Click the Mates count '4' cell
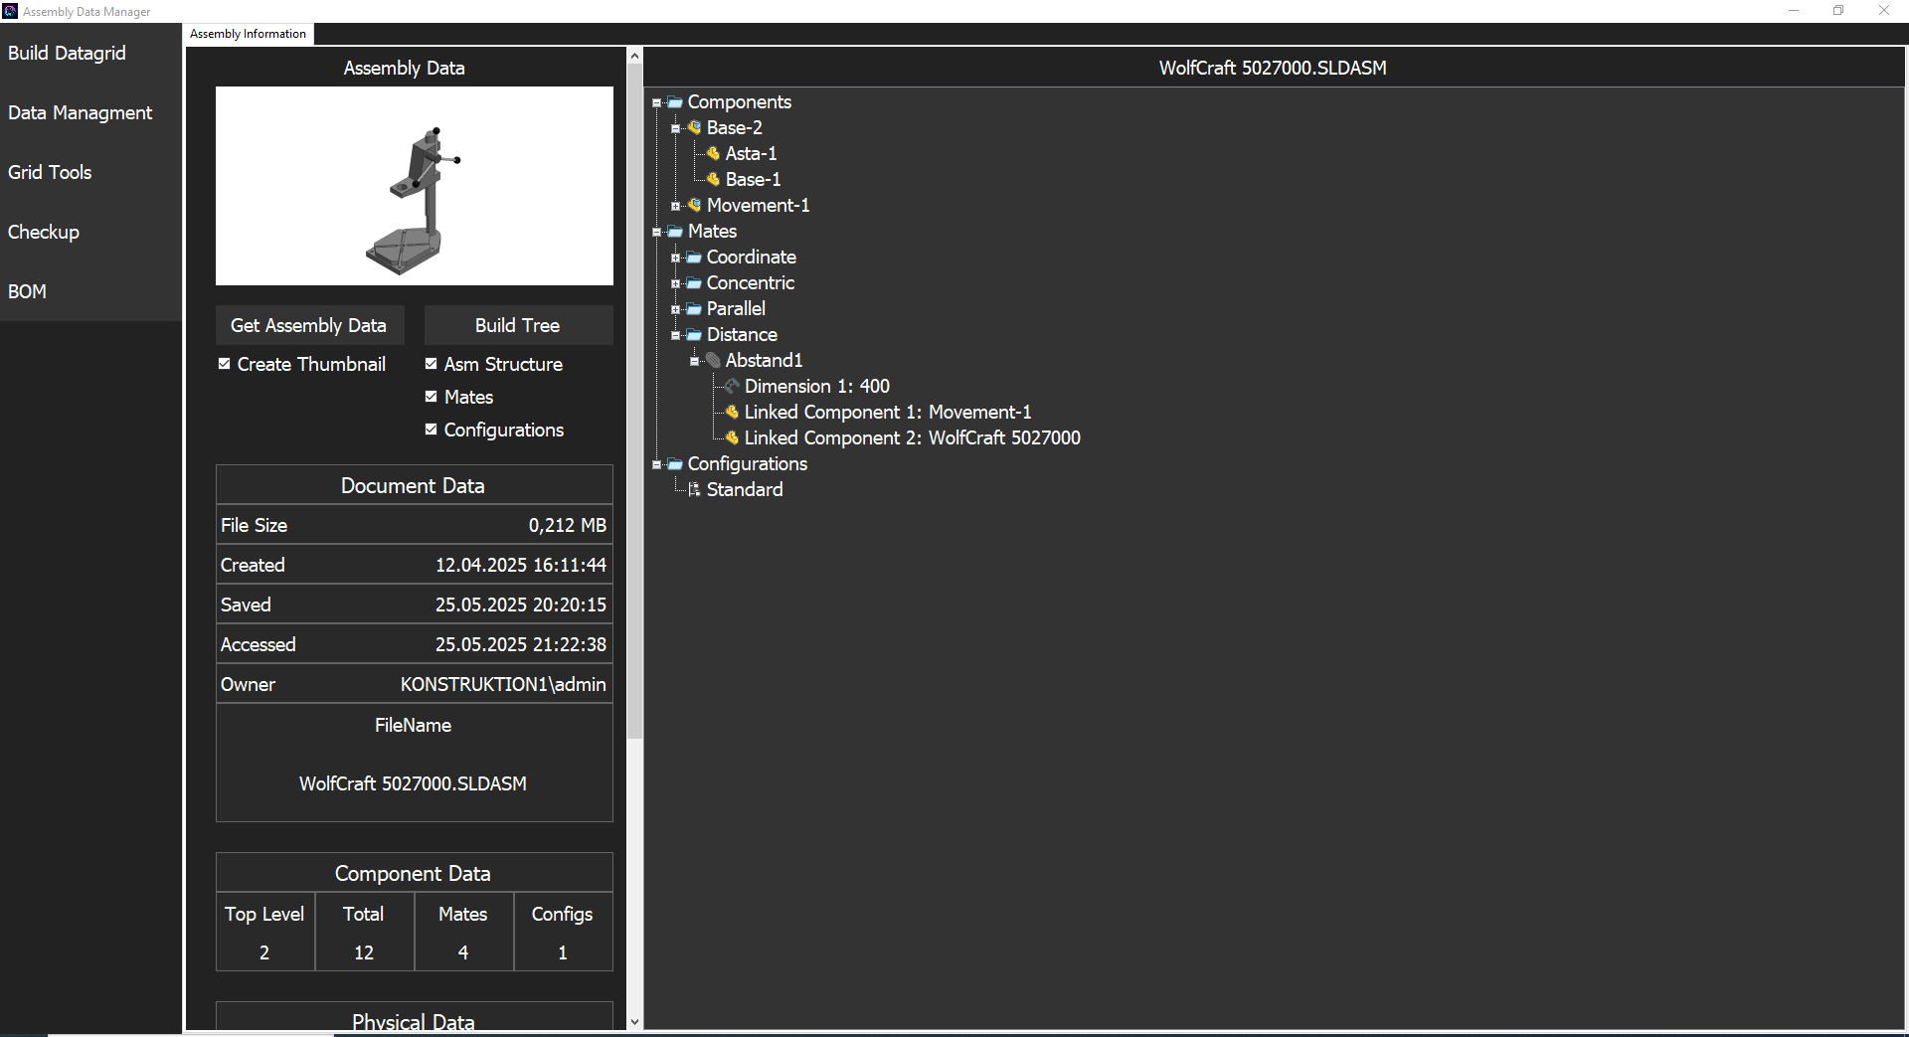Screen dimensions: 1909x1037 pos(463,952)
